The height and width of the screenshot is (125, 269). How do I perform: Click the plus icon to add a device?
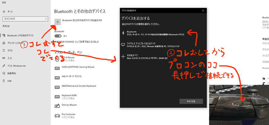(57, 22)
